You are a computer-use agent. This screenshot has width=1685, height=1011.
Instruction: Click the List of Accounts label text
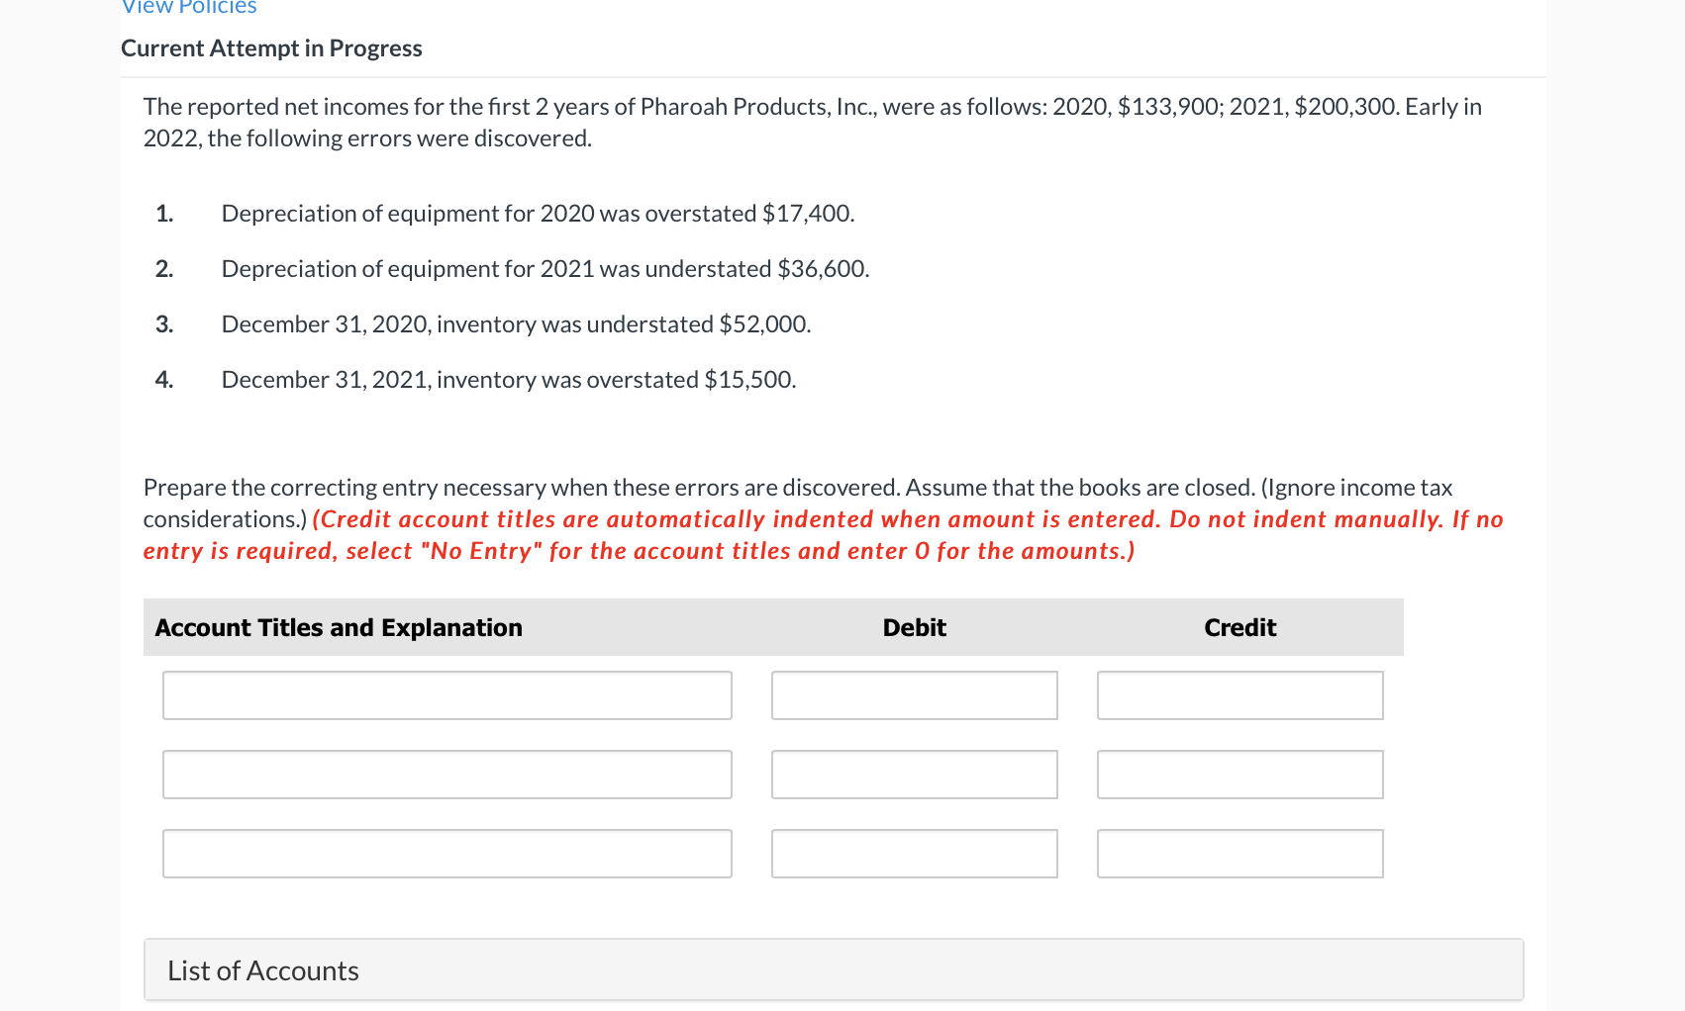tap(262, 969)
